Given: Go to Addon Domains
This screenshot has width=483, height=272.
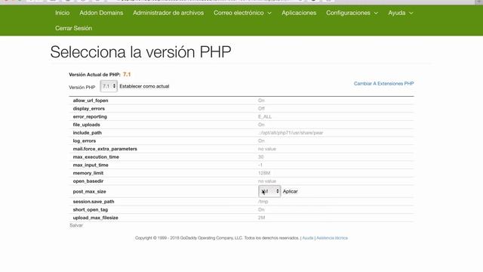Looking at the screenshot, I should point(101,13).
